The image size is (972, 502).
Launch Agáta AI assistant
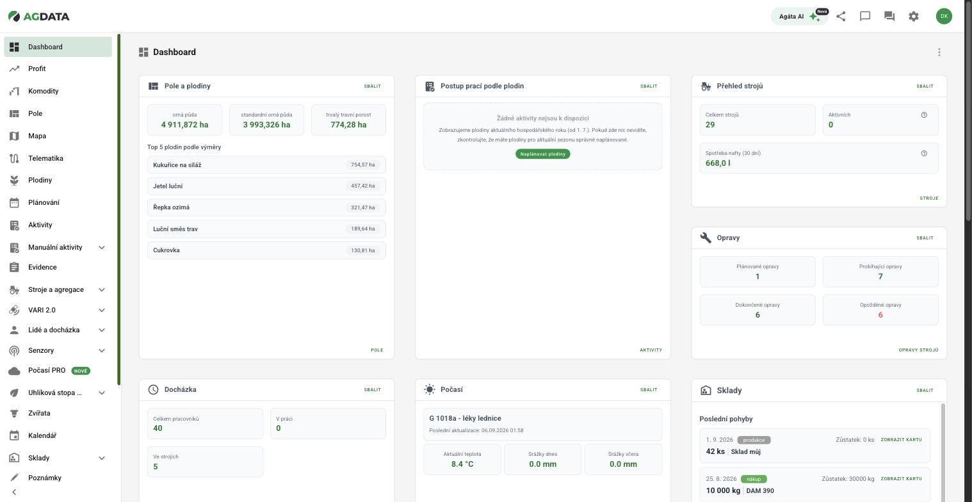click(x=800, y=17)
